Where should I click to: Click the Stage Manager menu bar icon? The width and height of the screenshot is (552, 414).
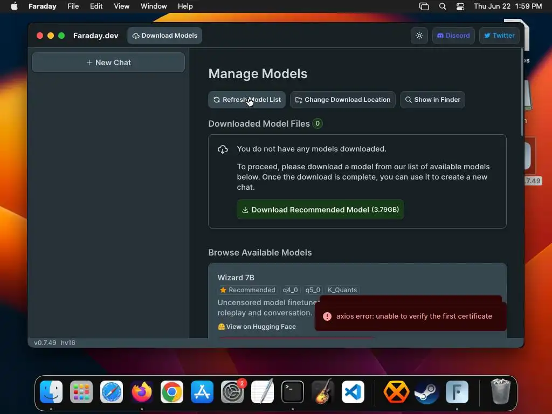coord(424,6)
